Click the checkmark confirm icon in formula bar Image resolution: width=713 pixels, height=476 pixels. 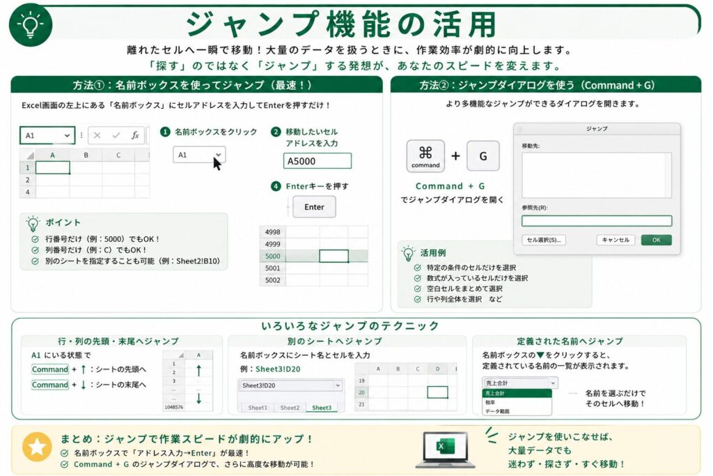click(x=116, y=135)
